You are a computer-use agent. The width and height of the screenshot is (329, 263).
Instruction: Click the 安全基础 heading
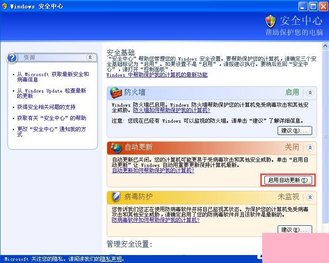point(120,52)
